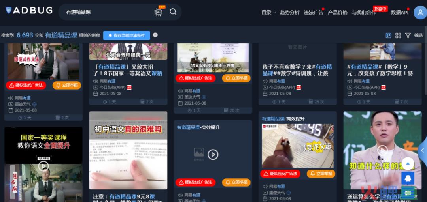Click the back-to-top arrow button
The width and height of the screenshot is (427, 202).
click(408, 164)
